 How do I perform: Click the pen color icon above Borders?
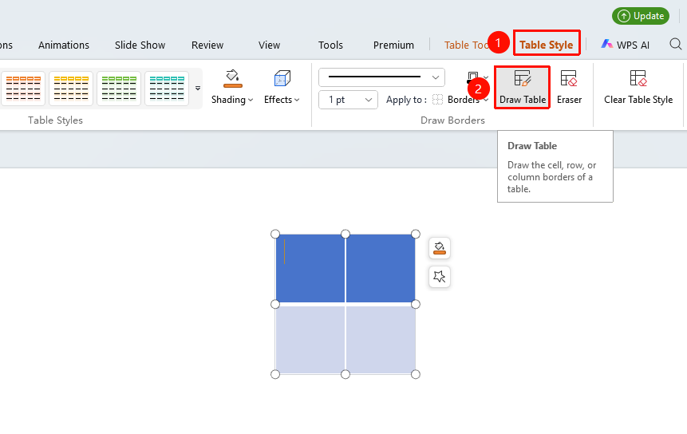tap(473, 77)
